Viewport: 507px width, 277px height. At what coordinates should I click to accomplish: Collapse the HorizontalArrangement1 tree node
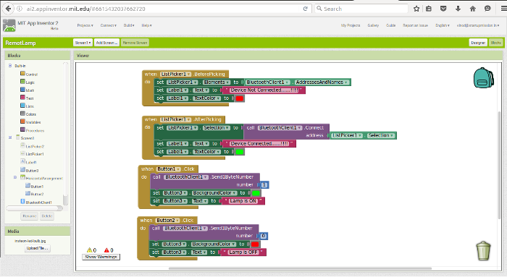tap(15, 177)
